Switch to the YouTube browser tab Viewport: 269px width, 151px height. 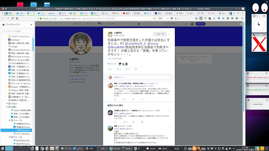pyautogui.click(x=127, y=13)
